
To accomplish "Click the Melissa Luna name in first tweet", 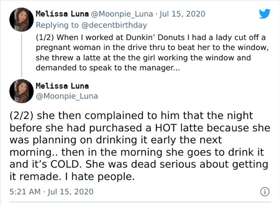I will (x=62, y=14).
